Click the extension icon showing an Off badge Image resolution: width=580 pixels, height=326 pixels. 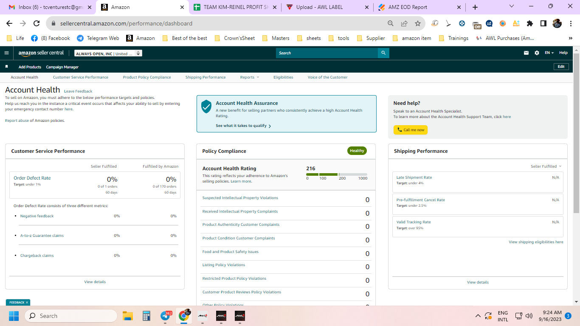coord(476,24)
